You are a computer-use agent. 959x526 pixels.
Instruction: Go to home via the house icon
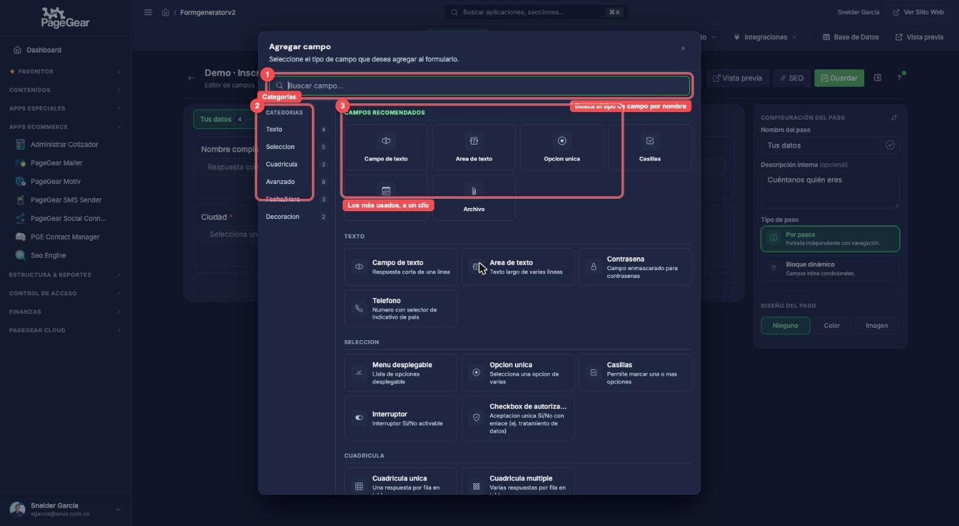point(166,12)
